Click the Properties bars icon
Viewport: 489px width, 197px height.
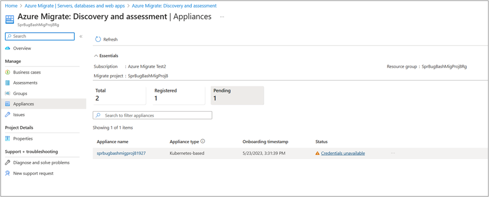pyautogui.click(x=8, y=139)
